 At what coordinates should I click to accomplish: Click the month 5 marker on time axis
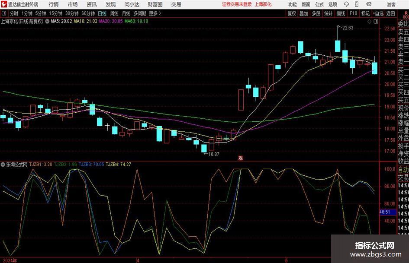(x=286, y=260)
